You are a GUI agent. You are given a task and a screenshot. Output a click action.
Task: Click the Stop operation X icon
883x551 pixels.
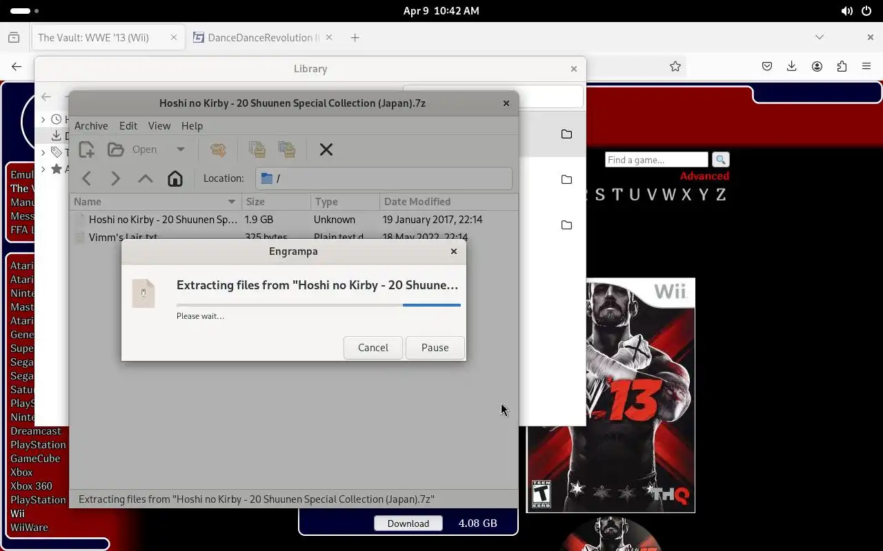click(x=326, y=149)
